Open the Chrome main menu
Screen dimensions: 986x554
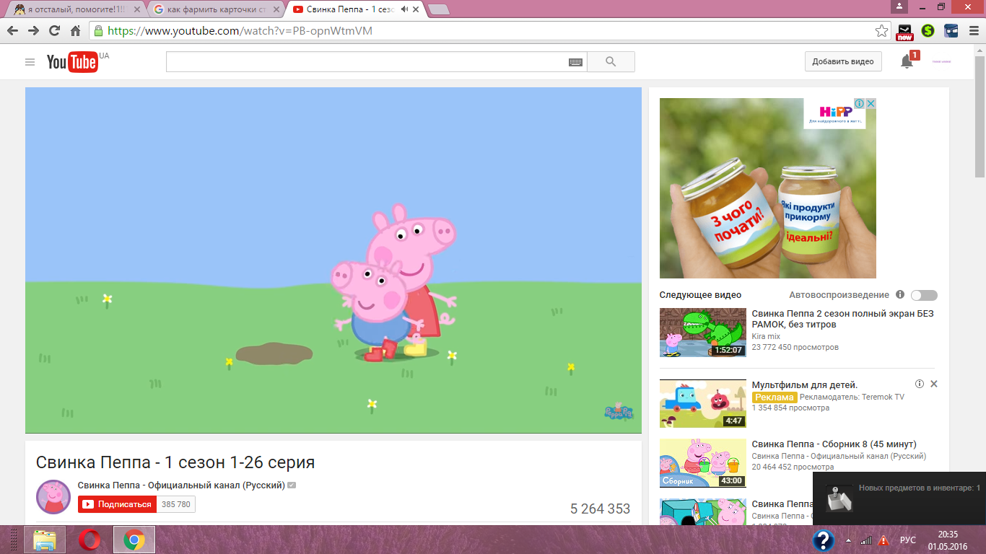[973, 31]
